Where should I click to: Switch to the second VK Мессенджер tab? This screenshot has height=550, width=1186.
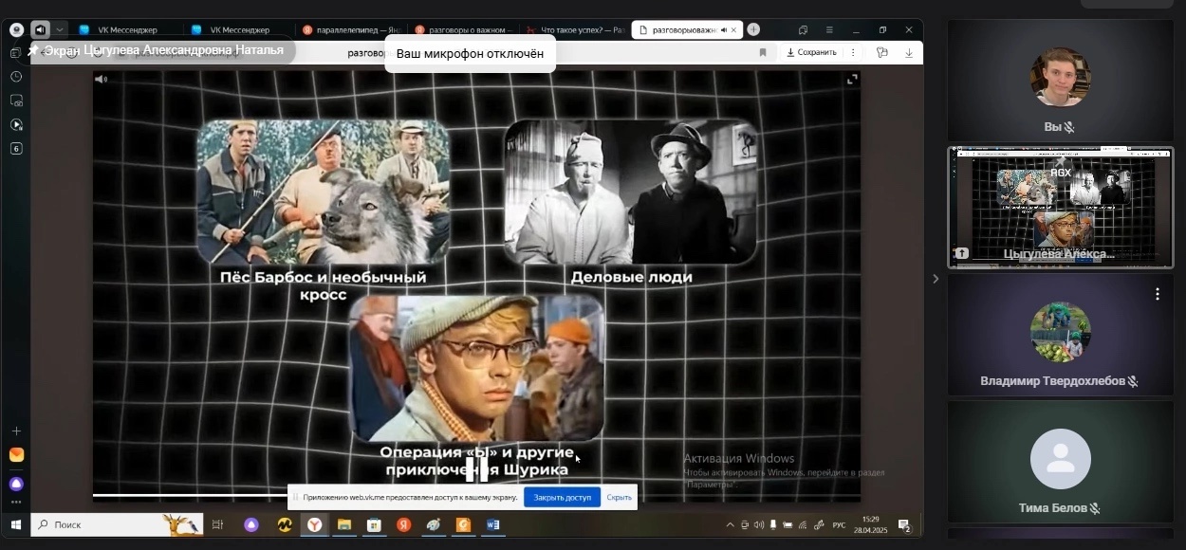tap(239, 30)
